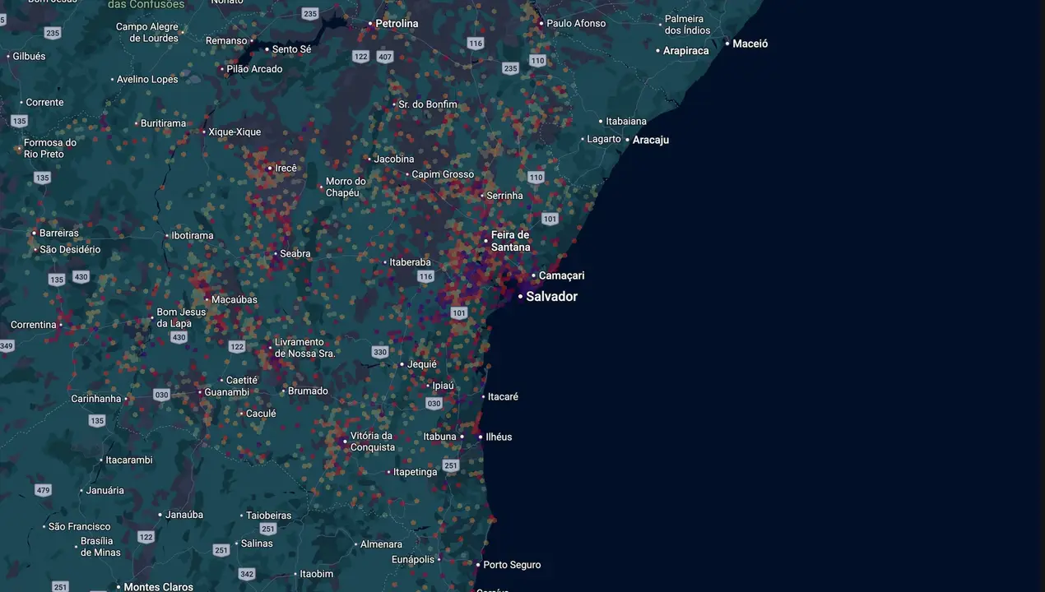Click Livramento de Nossa Sra. label
Image resolution: width=1045 pixels, height=592 pixels.
coord(305,348)
